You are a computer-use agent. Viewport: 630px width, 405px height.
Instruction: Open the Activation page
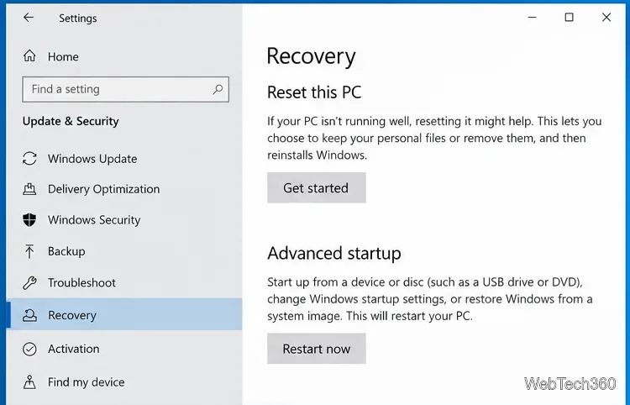click(x=74, y=349)
